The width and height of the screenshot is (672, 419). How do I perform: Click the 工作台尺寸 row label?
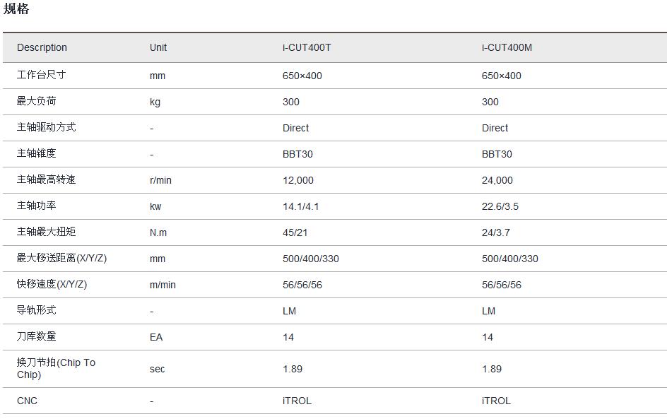[x=41, y=75]
